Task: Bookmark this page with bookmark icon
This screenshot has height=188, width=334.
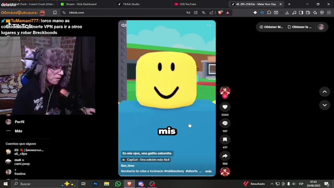Action: click(x=55, y=13)
